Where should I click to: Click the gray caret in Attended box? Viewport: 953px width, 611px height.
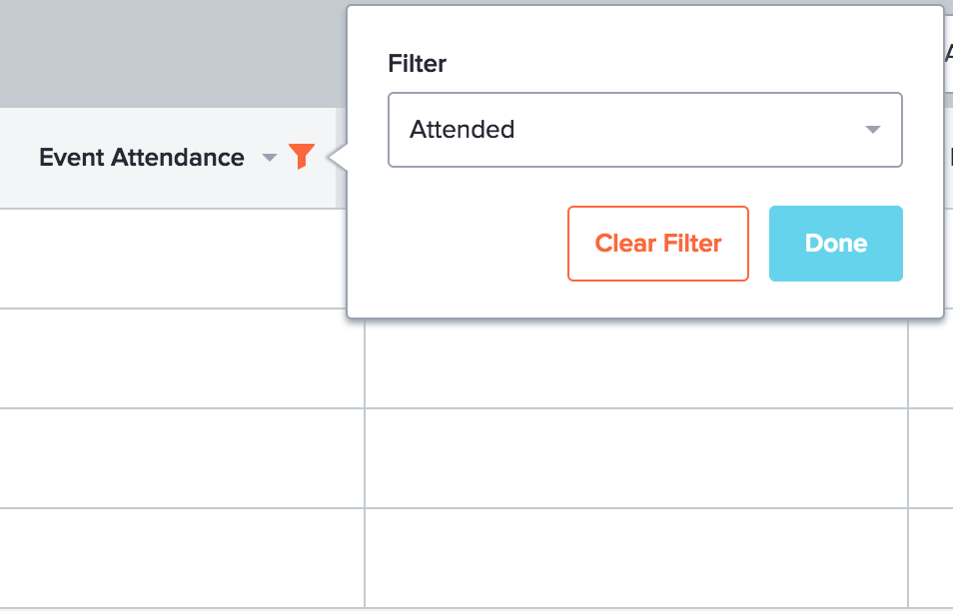click(x=873, y=130)
